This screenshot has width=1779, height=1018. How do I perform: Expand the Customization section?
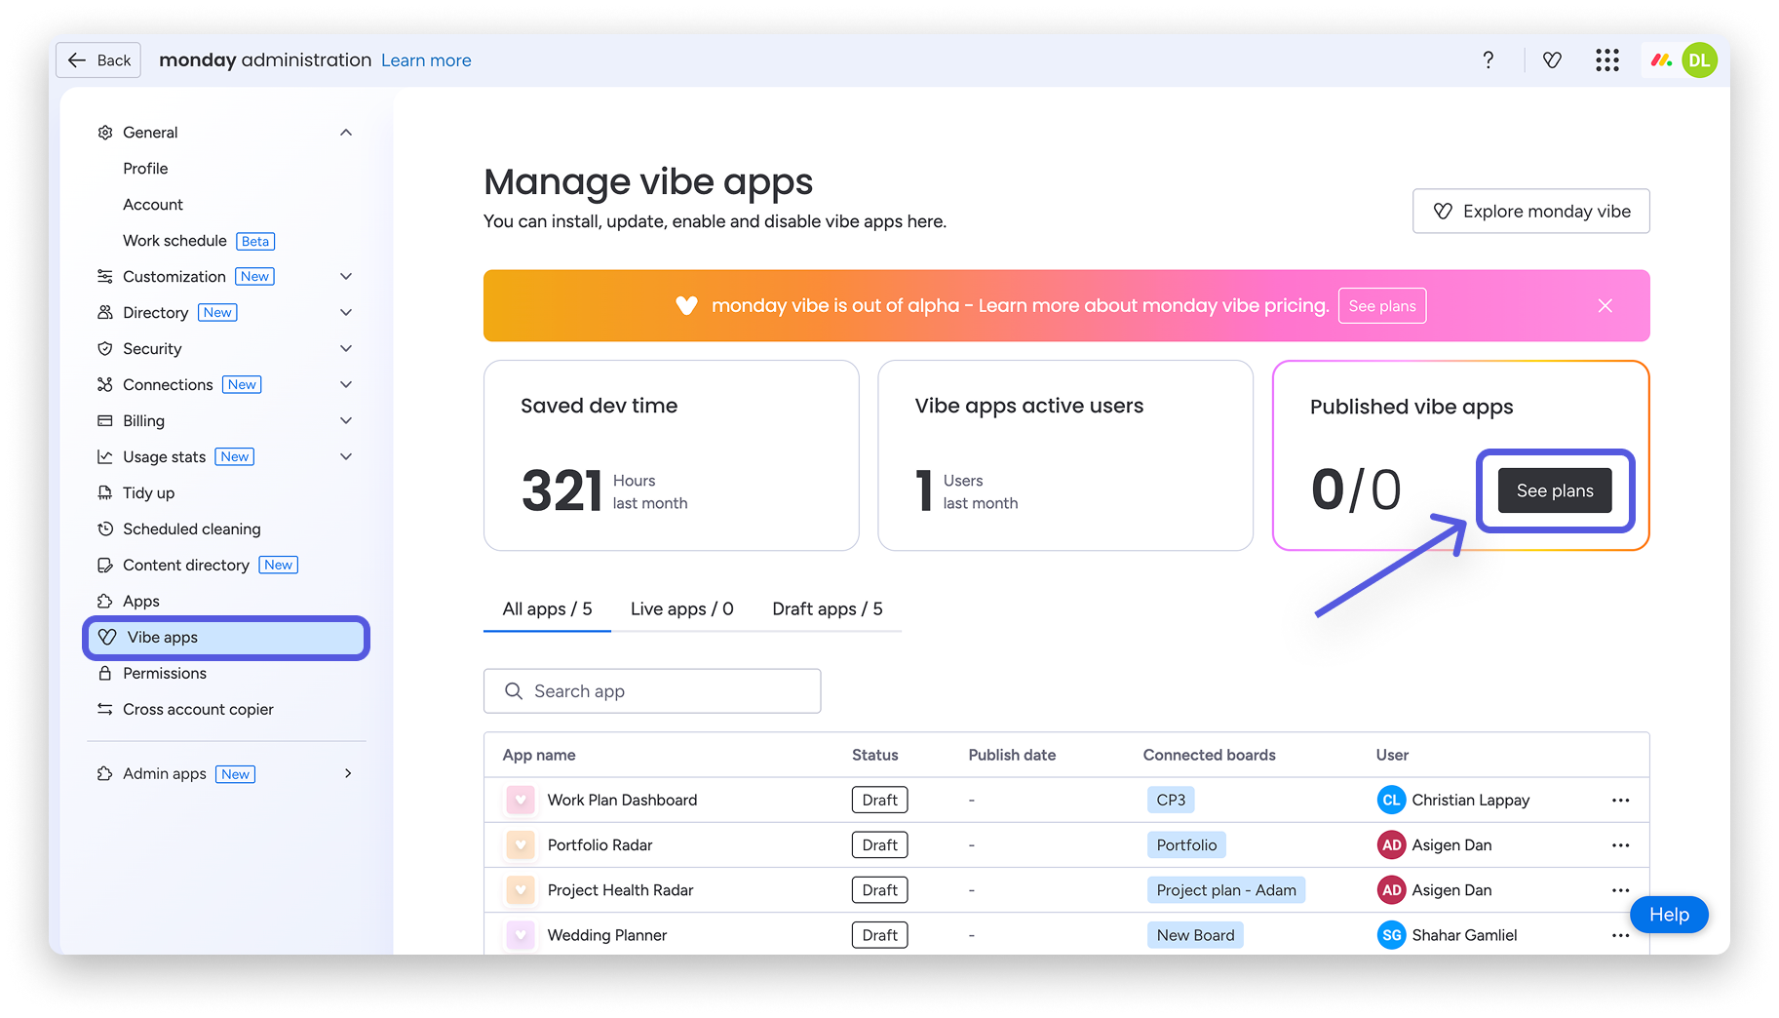pos(346,276)
